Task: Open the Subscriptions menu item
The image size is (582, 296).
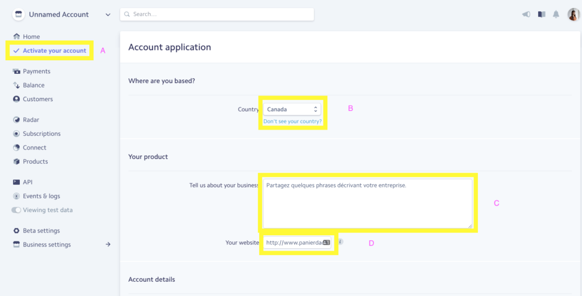Action: click(x=41, y=134)
